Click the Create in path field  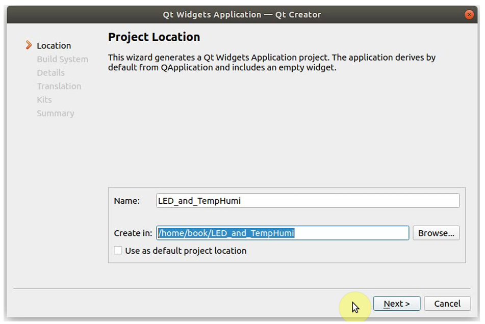pyautogui.click(x=283, y=233)
